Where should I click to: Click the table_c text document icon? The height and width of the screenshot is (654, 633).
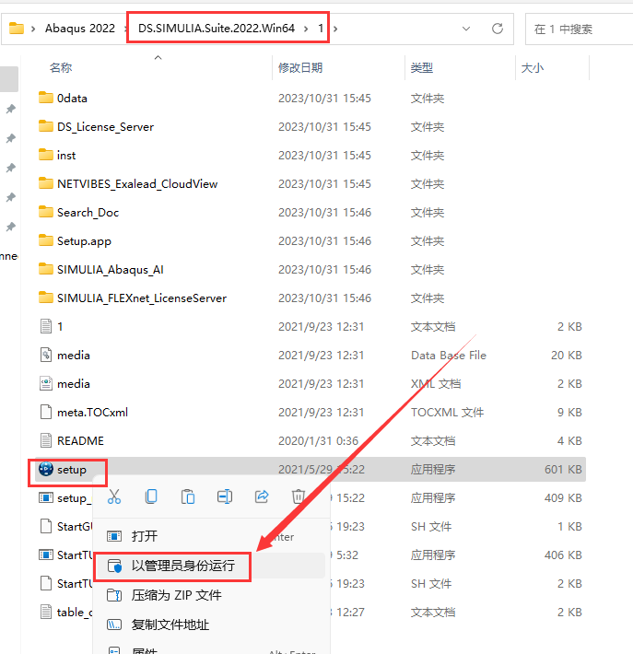point(46,612)
